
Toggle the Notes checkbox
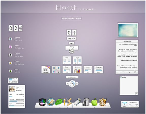[121, 77]
